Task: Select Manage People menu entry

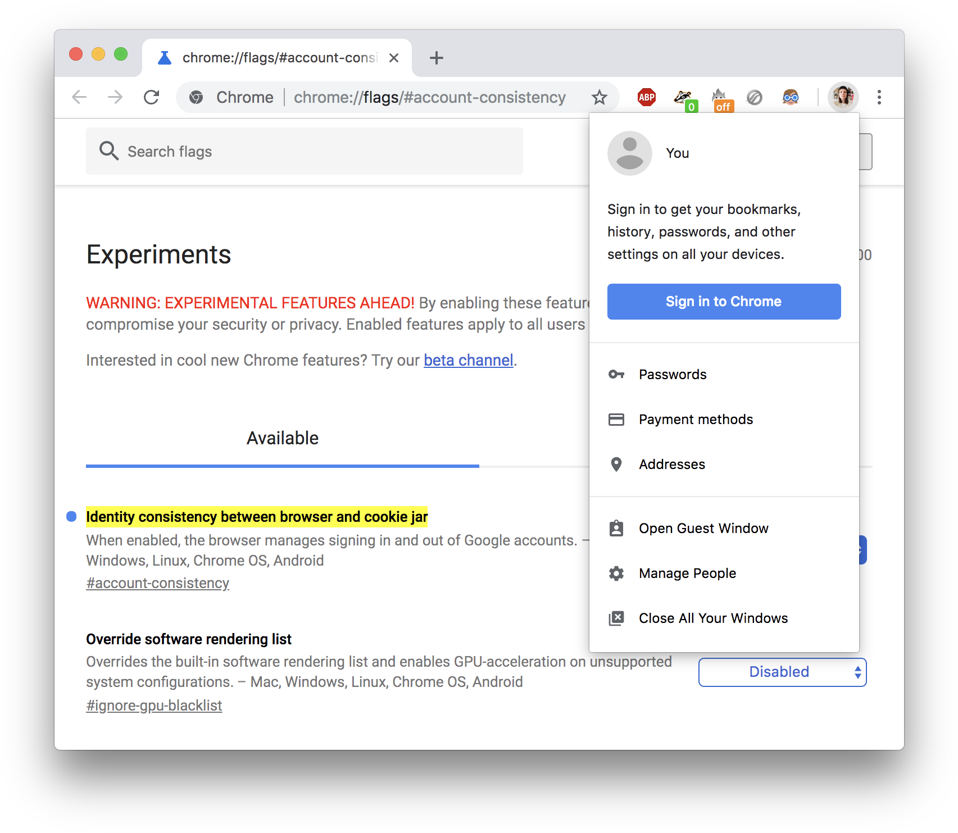Action: (x=724, y=573)
